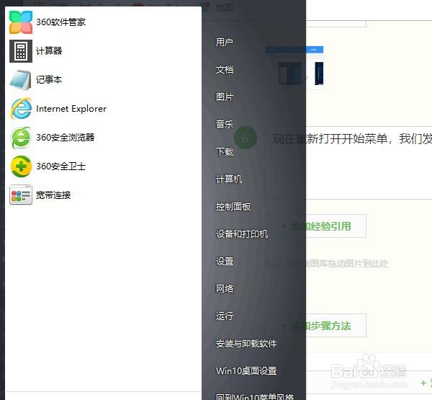Open the 图片 folder entry
Viewport: 432px width, 400px height.
tap(225, 97)
